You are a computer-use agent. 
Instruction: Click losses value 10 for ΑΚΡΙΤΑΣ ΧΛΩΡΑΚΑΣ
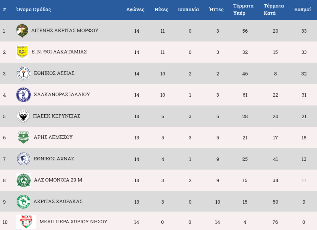(x=218, y=202)
